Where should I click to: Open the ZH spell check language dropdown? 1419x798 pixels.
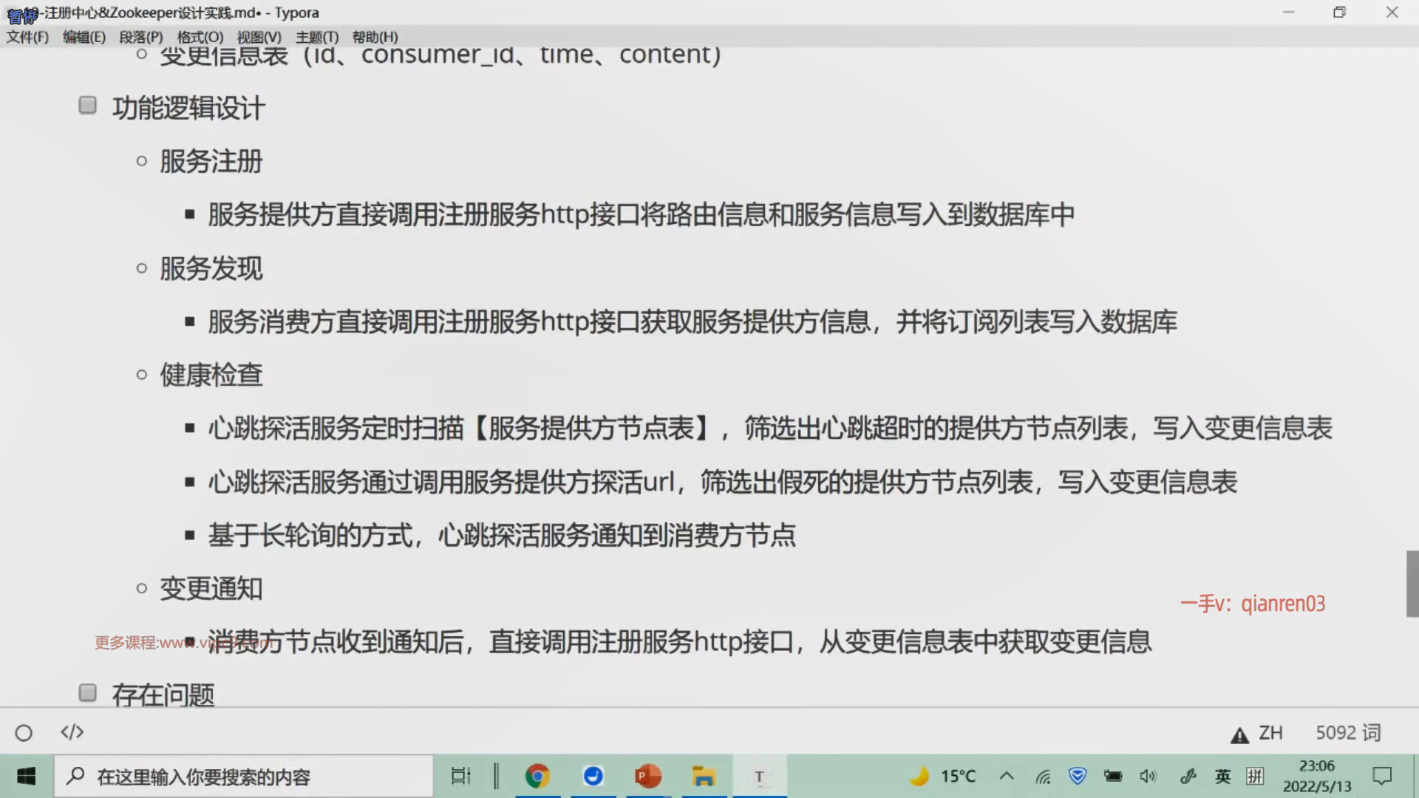click(x=1270, y=732)
